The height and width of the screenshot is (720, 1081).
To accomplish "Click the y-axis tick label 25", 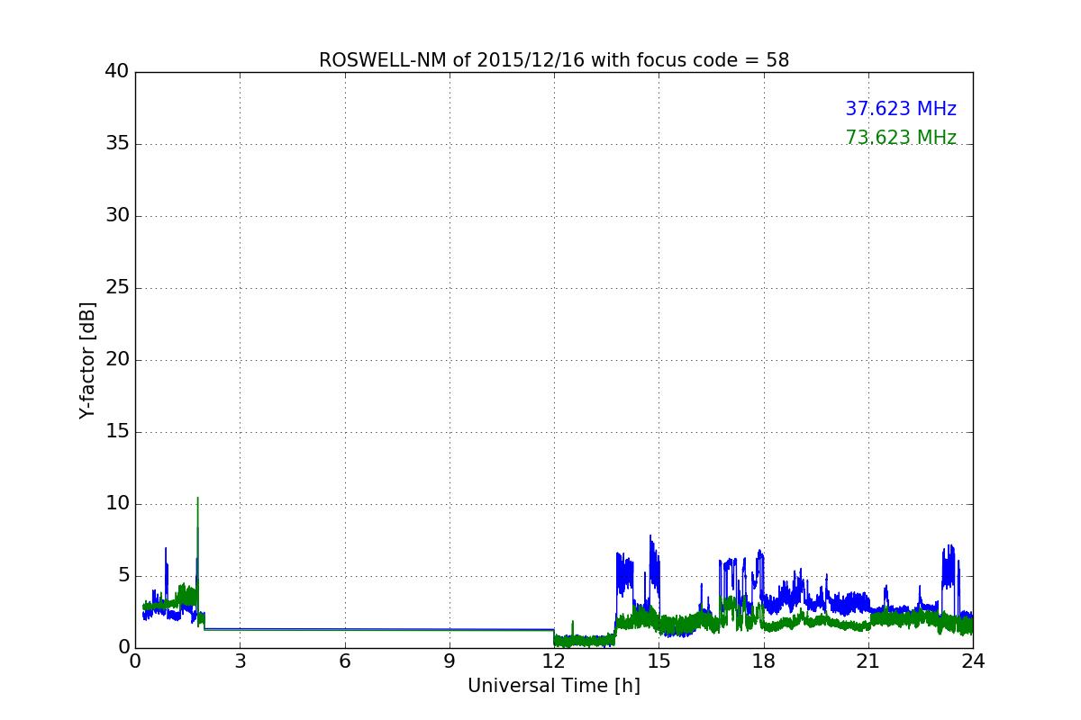I will pyautogui.click(x=117, y=288).
